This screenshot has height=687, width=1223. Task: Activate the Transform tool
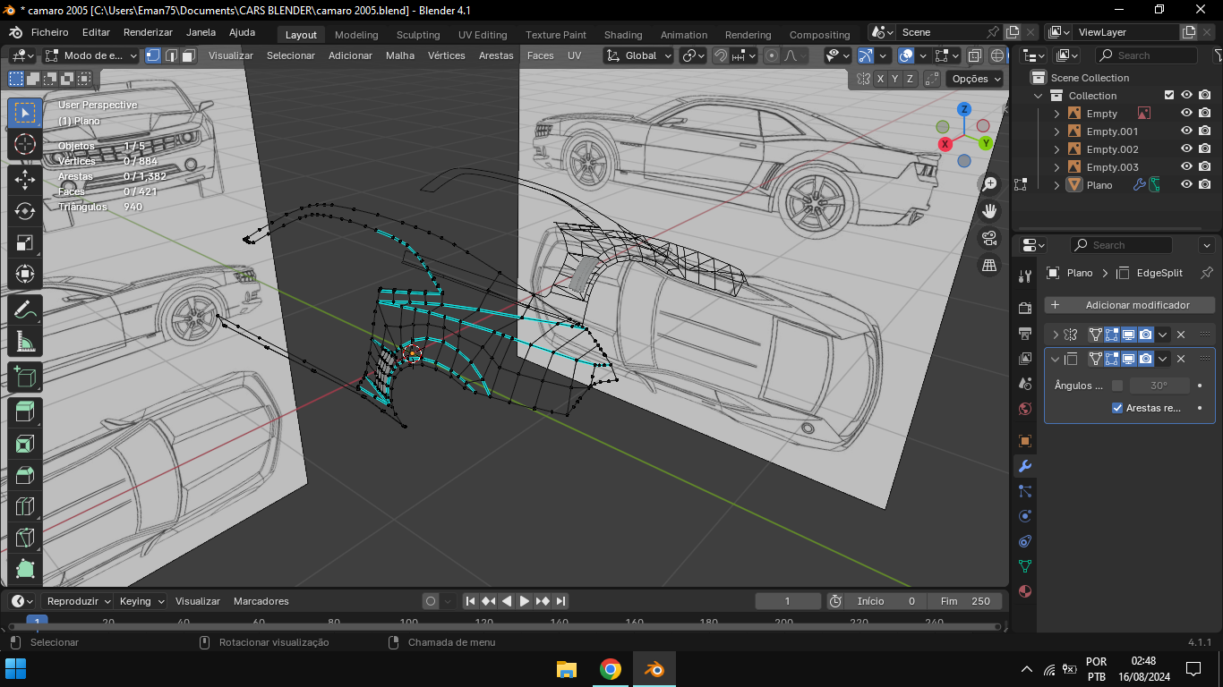[25, 274]
